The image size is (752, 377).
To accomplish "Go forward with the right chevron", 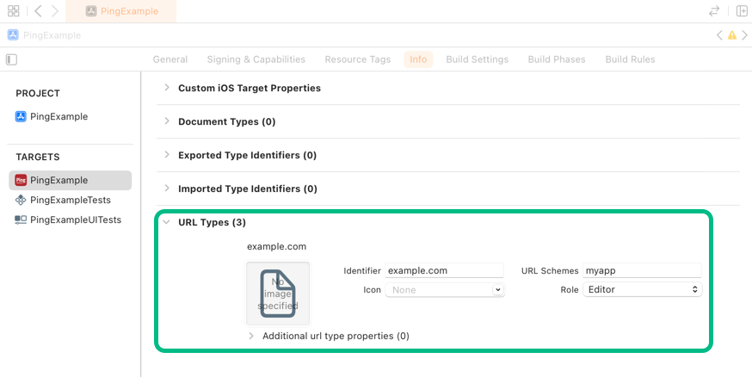I will coord(55,11).
